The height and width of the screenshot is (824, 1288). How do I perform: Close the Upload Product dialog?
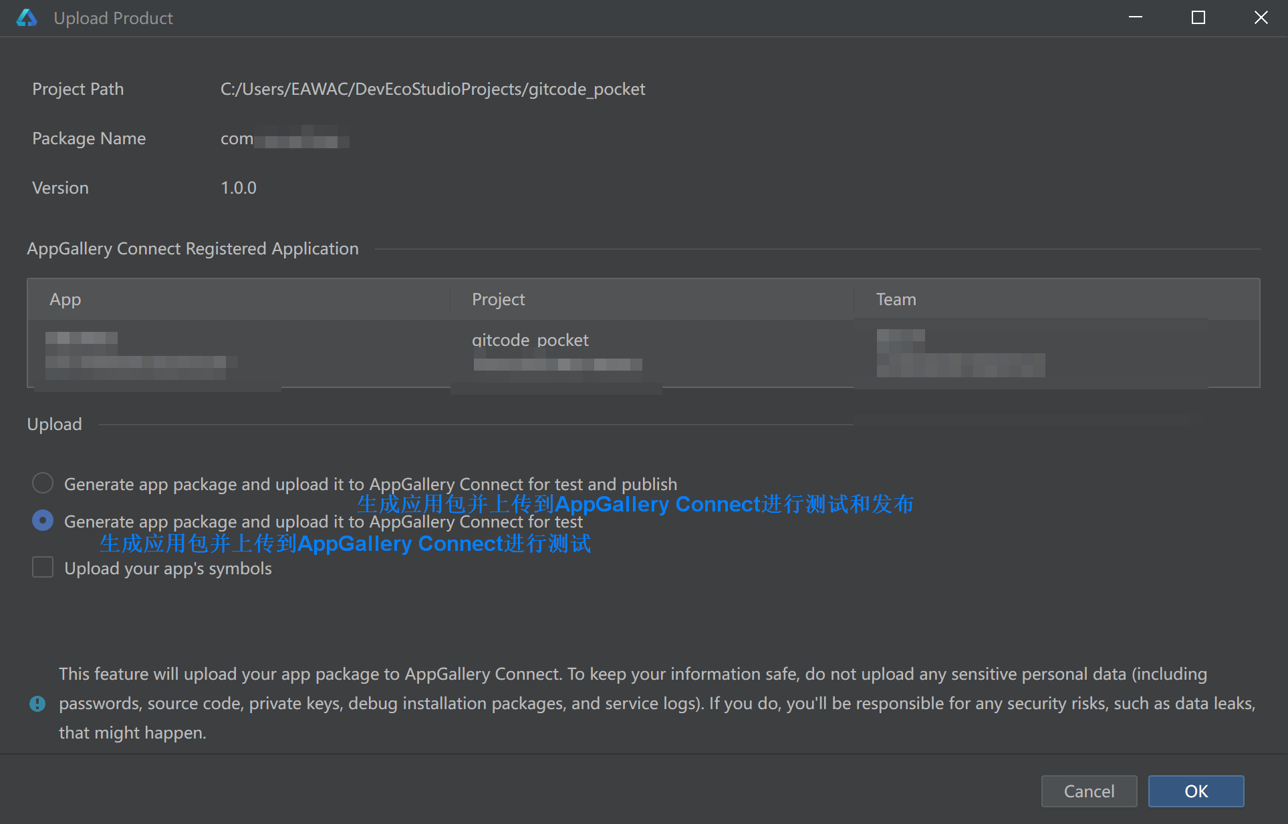(x=1261, y=17)
